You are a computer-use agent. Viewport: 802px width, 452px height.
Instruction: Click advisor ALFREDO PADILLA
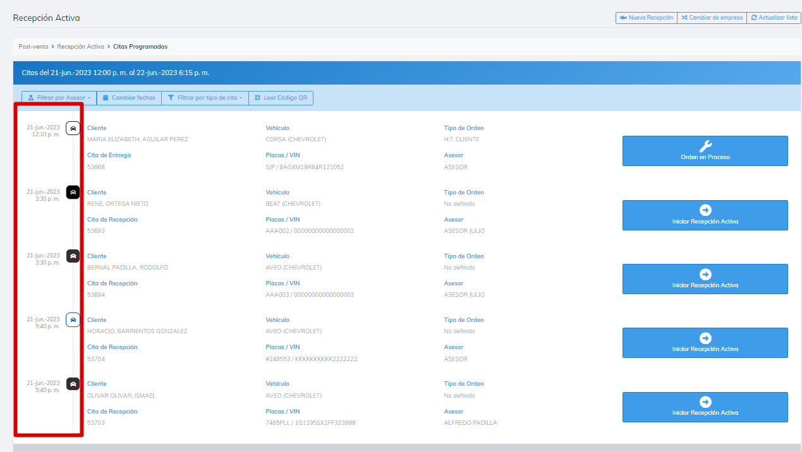(x=471, y=423)
